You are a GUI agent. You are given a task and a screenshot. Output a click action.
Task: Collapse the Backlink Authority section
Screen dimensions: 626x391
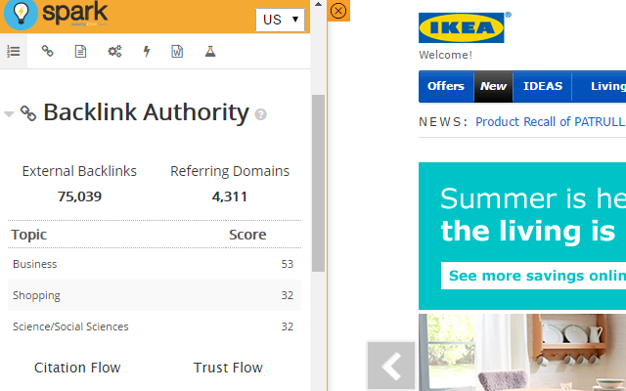click(x=10, y=113)
